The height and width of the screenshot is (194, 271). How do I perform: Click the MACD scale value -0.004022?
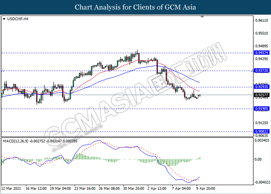pos(262,182)
